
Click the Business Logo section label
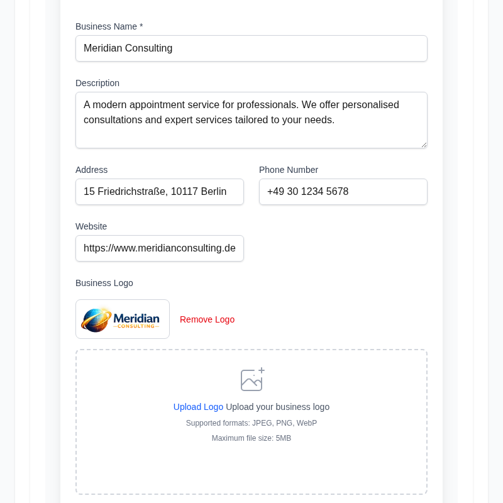pos(104,283)
